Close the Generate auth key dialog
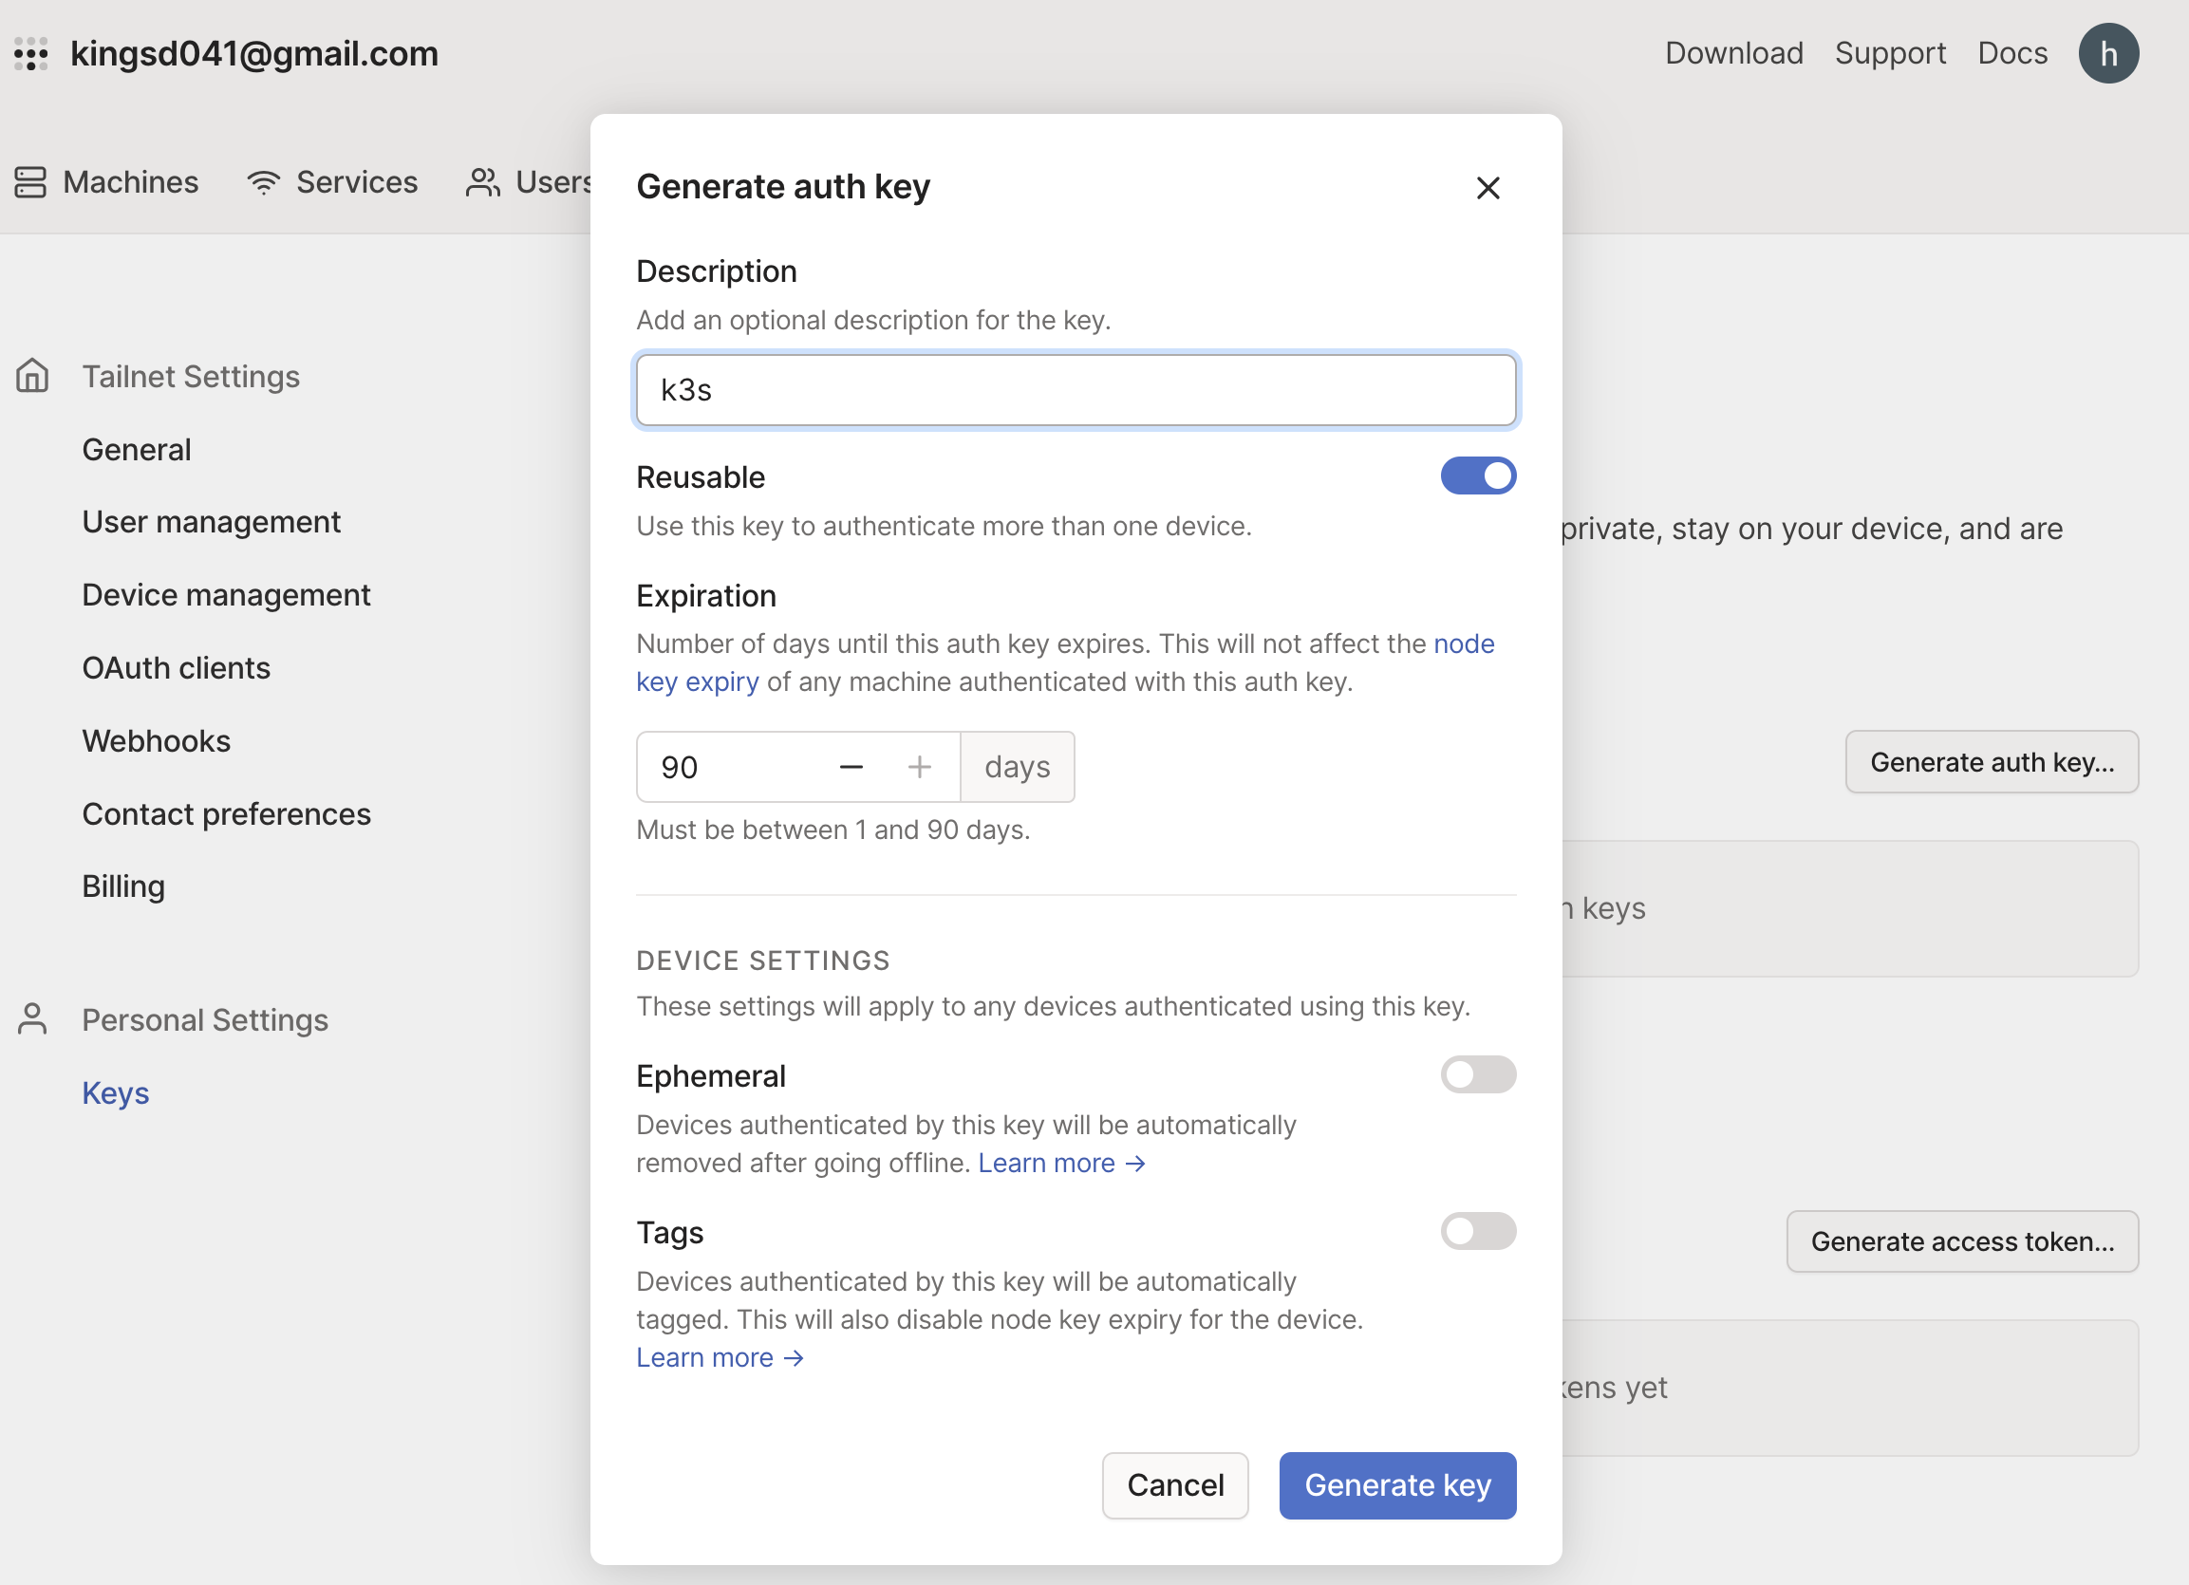Screen dimensions: 2189x1585 (x=1487, y=187)
